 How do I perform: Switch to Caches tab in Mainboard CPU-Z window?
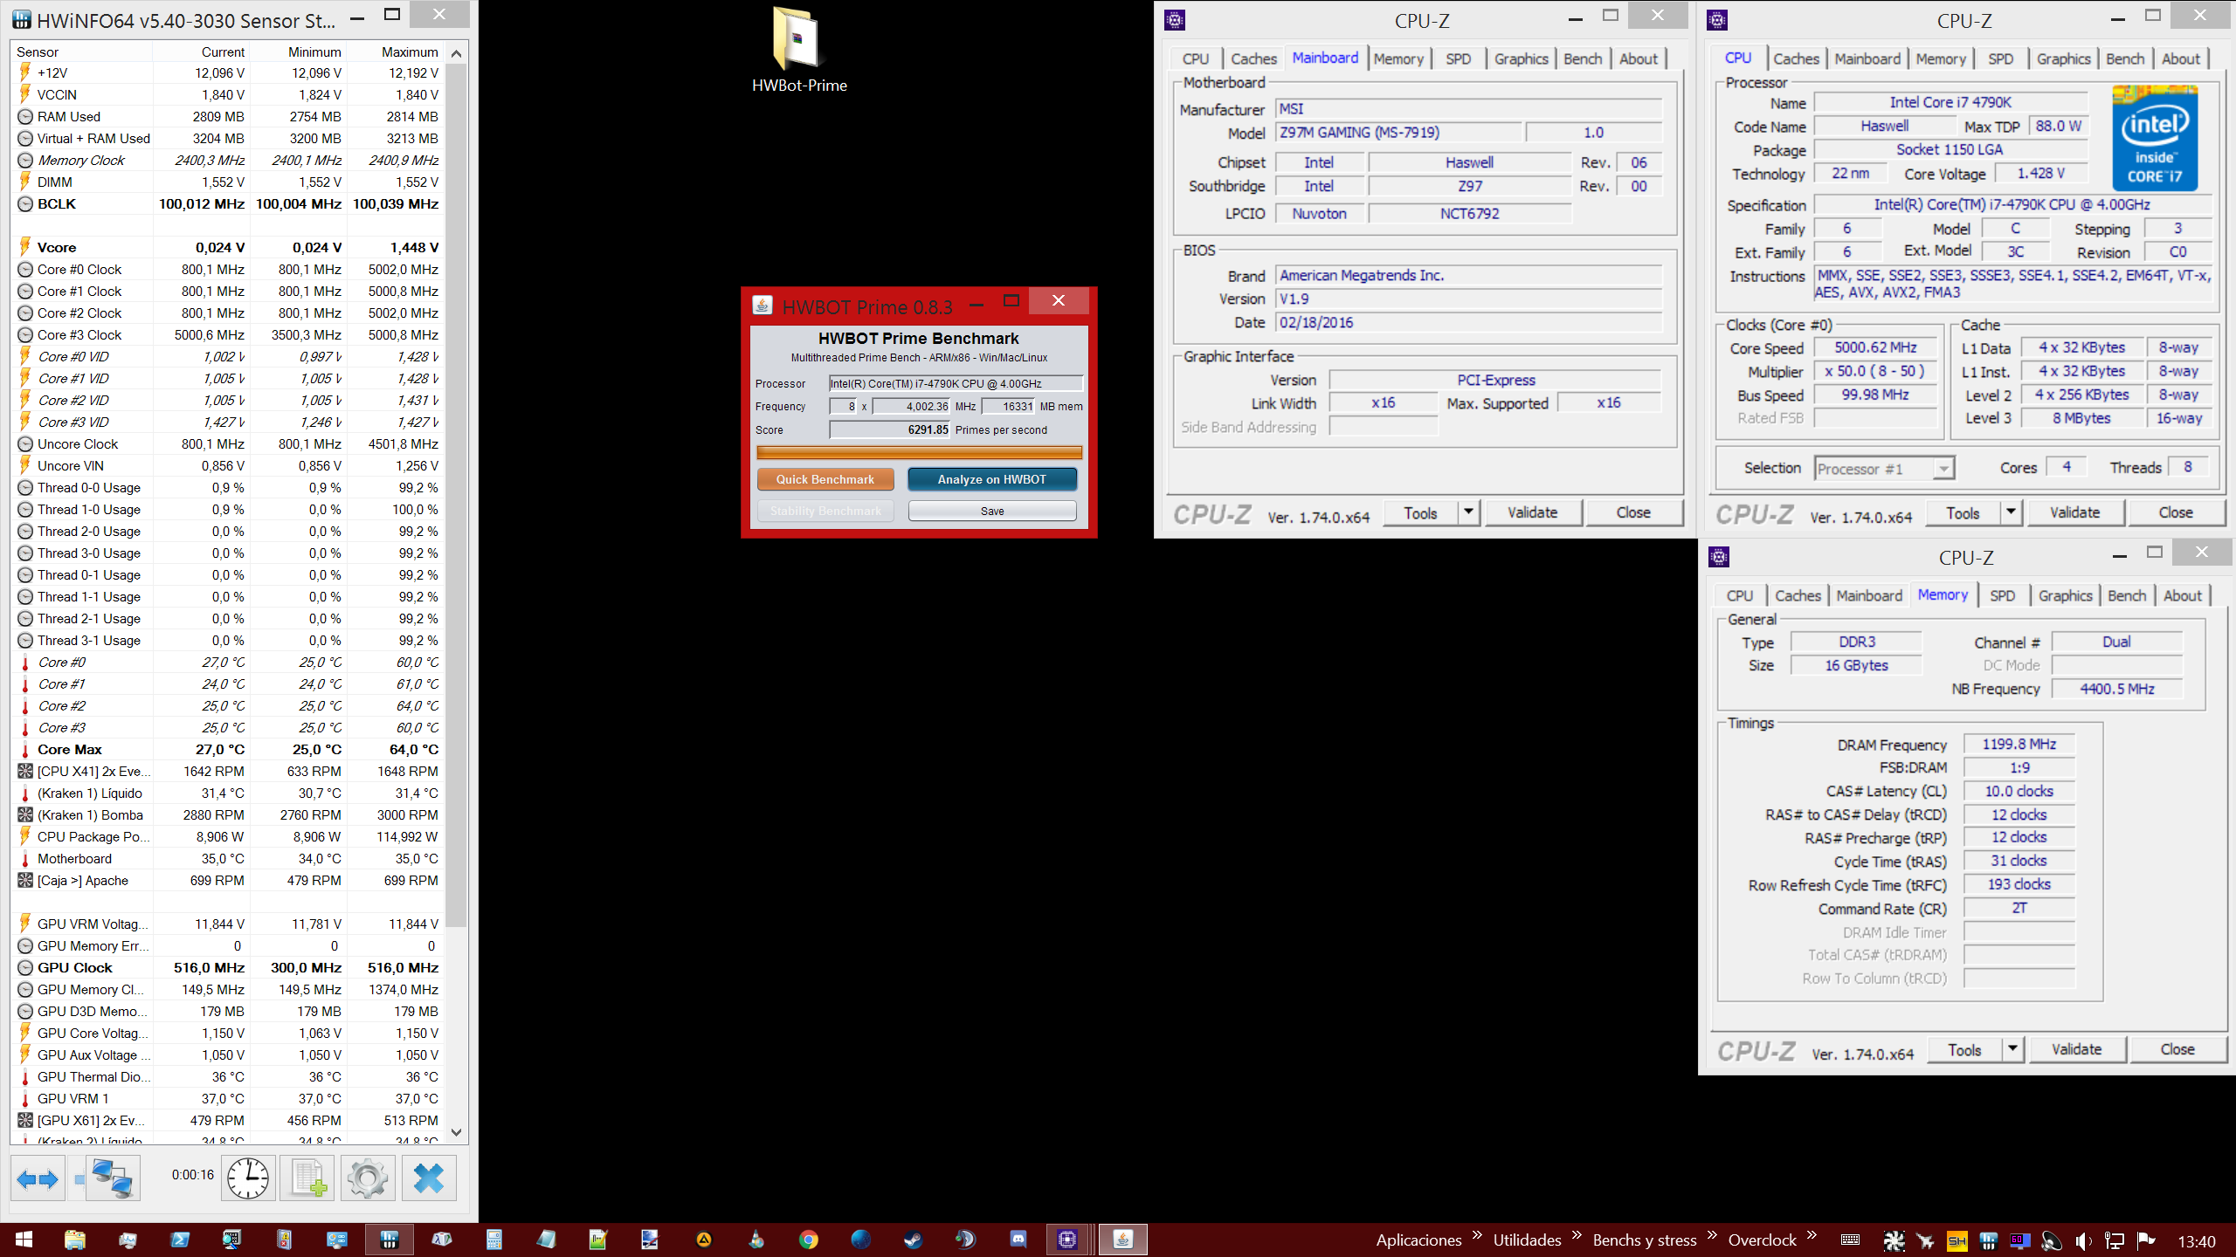click(x=1253, y=58)
